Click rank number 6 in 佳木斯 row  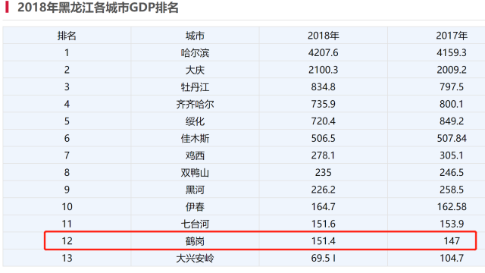coord(67,138)
